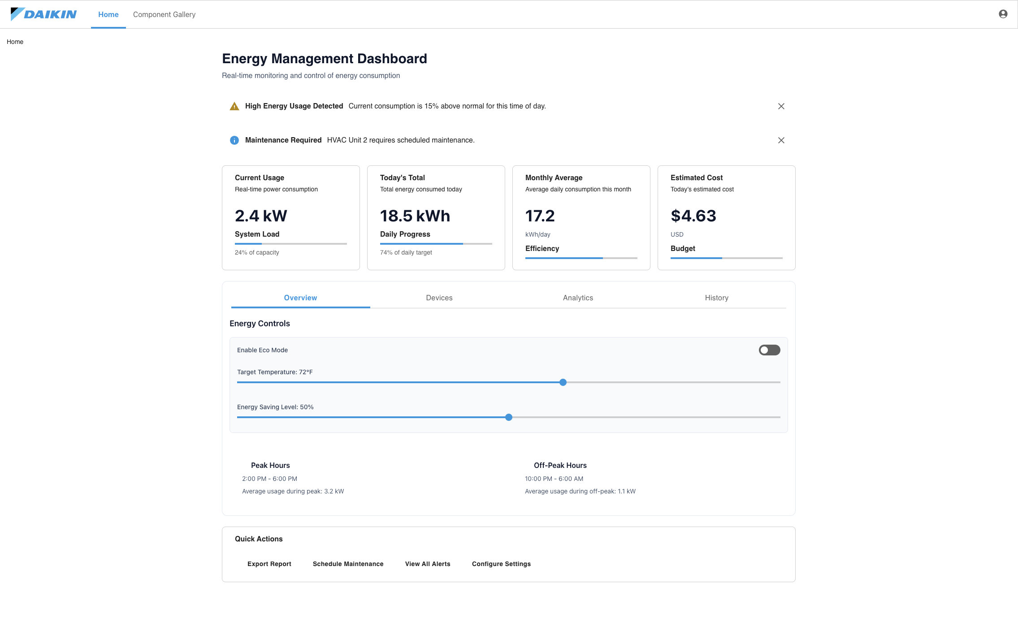Click View All Alerts
The height and width of the screenshot is (640, 1018).
428,564
